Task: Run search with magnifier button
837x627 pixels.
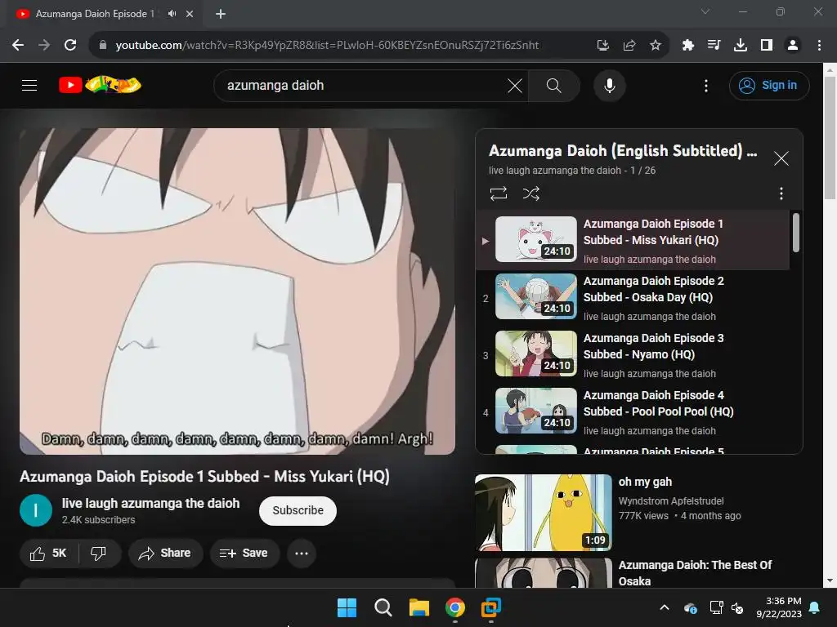Action: pos(553,85)
